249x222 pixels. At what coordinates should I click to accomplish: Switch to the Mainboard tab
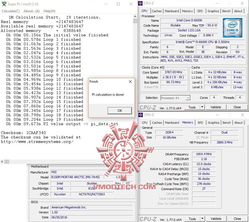172,11
